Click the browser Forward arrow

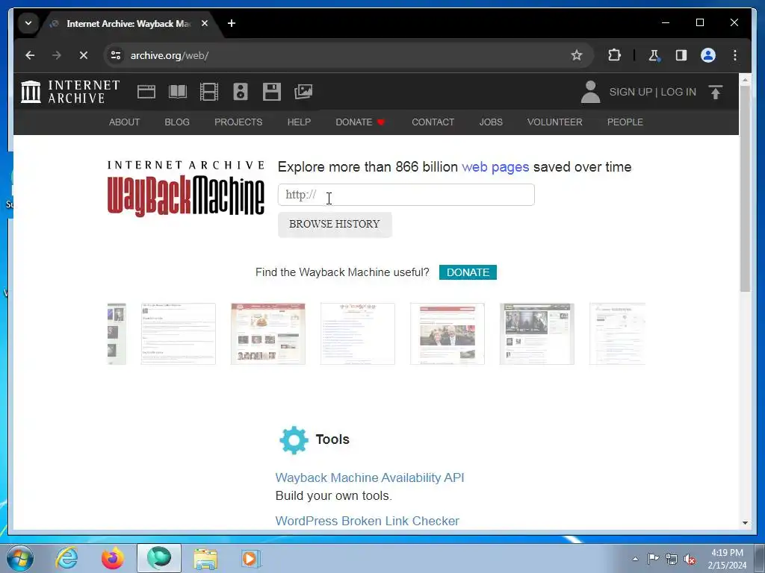click(57, 55)
